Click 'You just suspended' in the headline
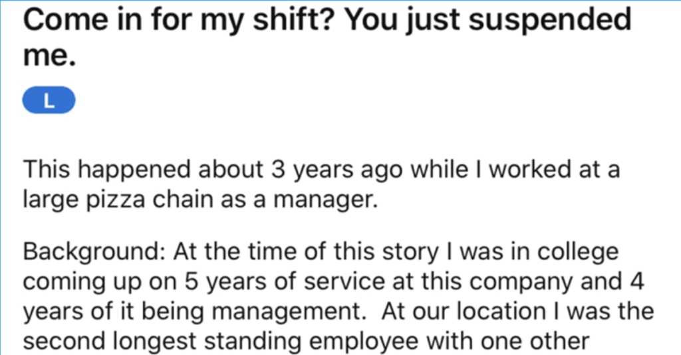 (x=487, y=20)
